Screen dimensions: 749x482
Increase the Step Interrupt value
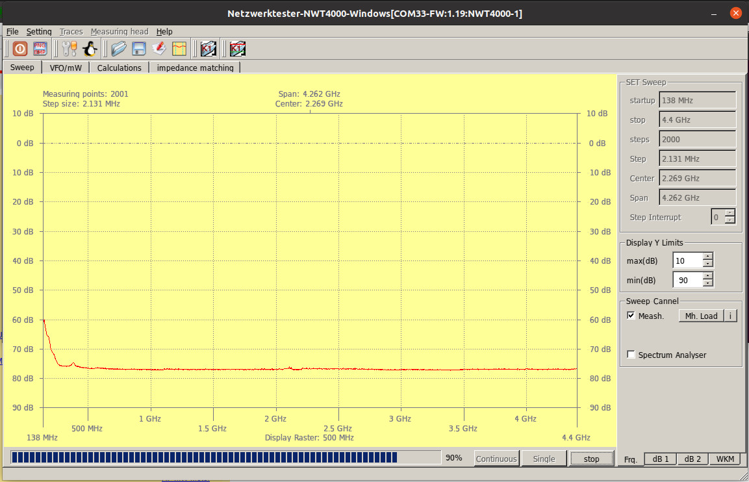pyautogui.click(x=730, y=212)
